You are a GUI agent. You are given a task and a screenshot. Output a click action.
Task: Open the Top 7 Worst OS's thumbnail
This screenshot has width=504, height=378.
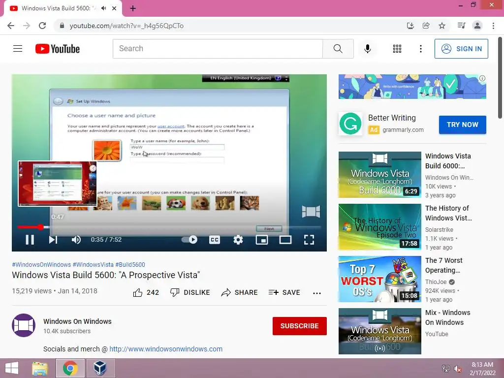coord(379,279)
